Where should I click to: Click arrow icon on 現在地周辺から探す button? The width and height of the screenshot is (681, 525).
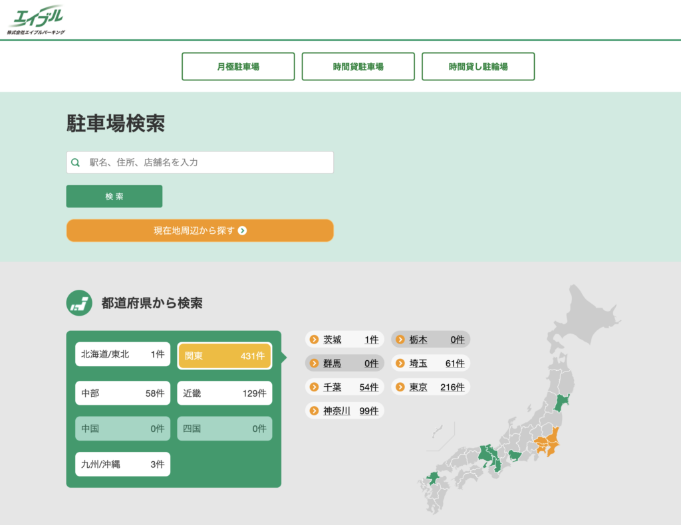(x=243, y=231)
